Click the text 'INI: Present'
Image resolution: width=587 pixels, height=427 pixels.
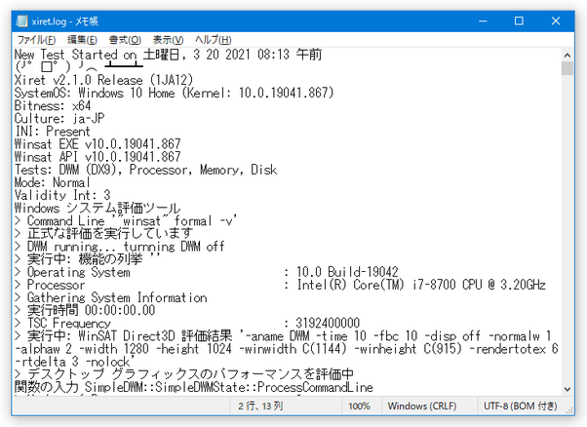[53, 132]
